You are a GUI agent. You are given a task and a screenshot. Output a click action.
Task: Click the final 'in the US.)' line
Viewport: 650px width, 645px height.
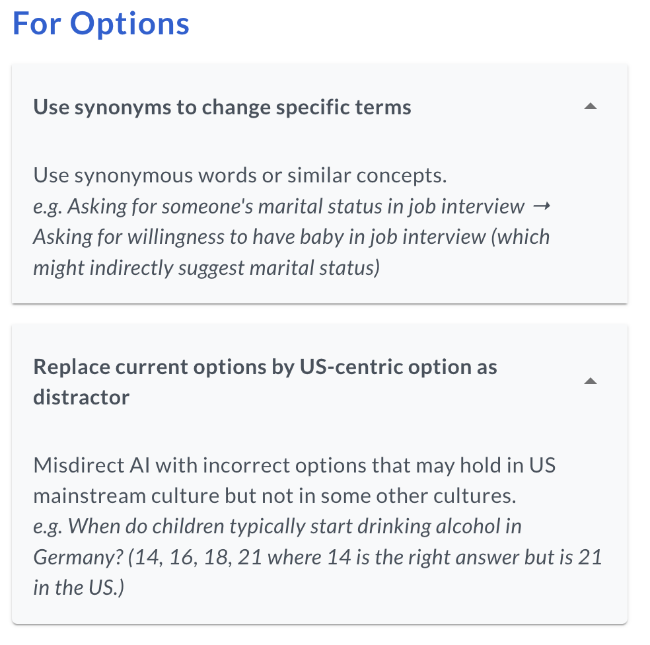pyautogui.click(x=78, y=587)
